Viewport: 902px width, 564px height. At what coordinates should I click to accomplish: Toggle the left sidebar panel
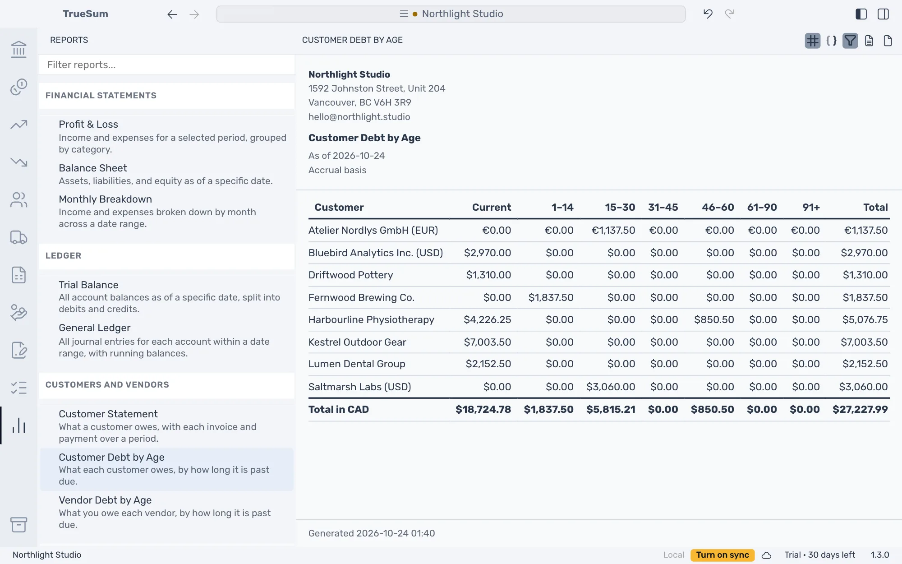pos(861,14)
